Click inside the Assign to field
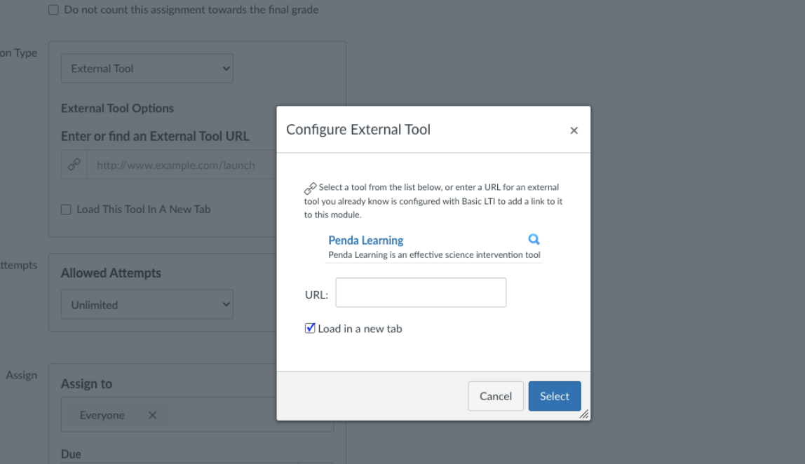 click(226, 415)
